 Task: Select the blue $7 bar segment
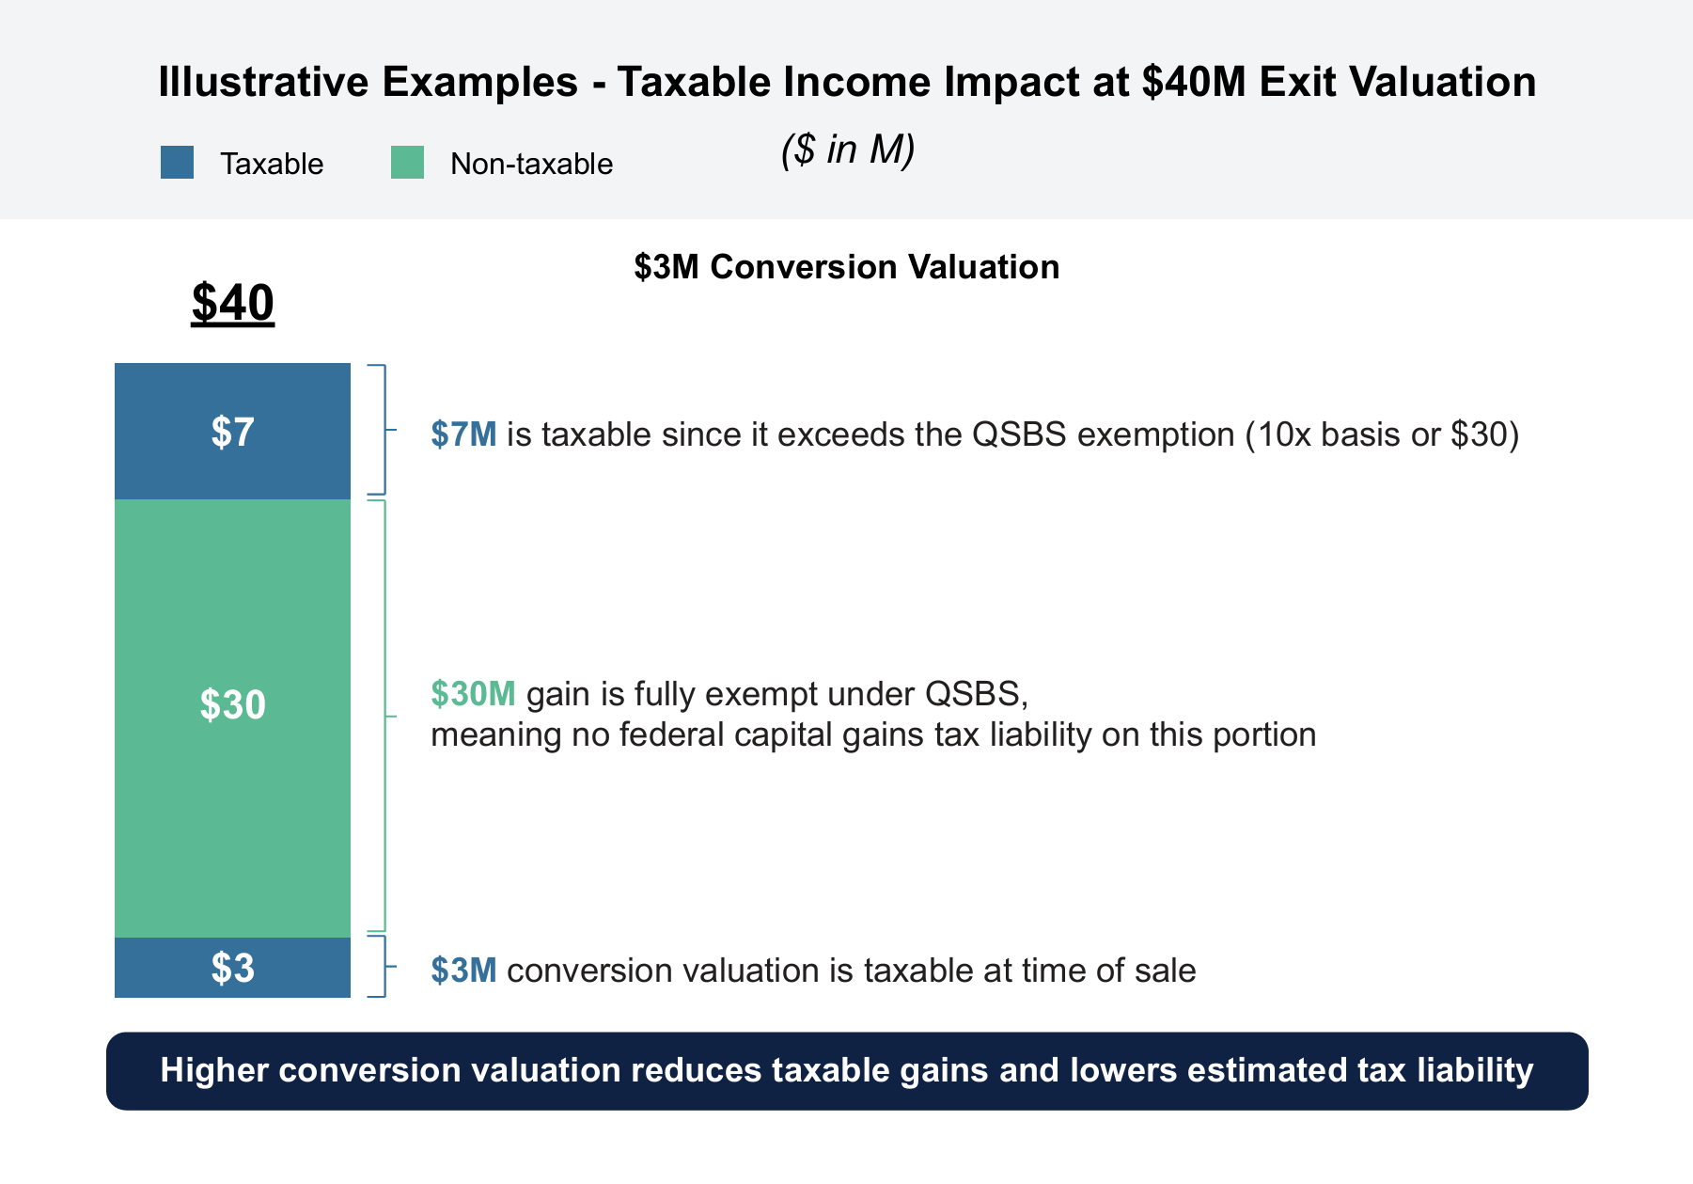coord(232,431)
